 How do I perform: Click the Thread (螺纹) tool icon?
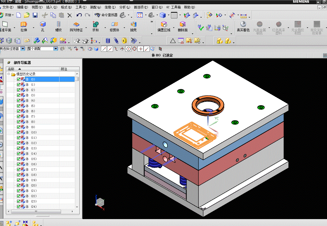coord(58,24)
